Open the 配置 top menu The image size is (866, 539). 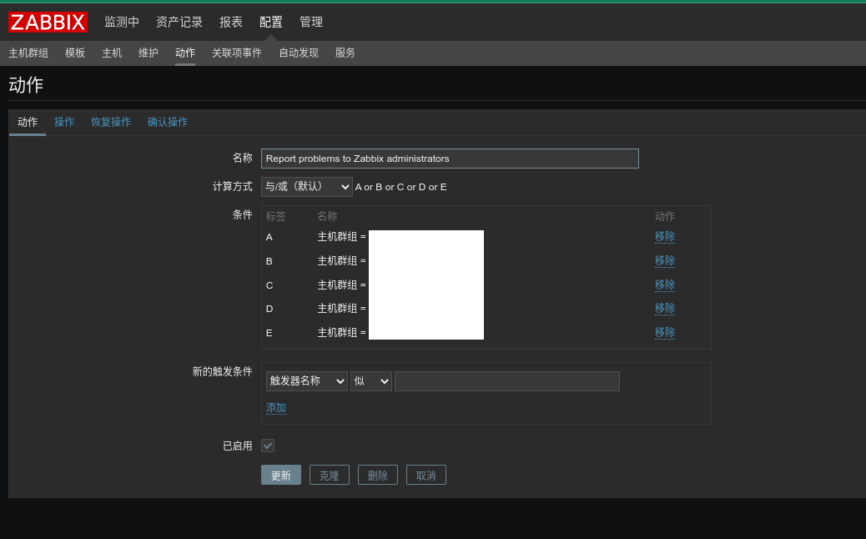pyautogui.click(x=270, y=22)
